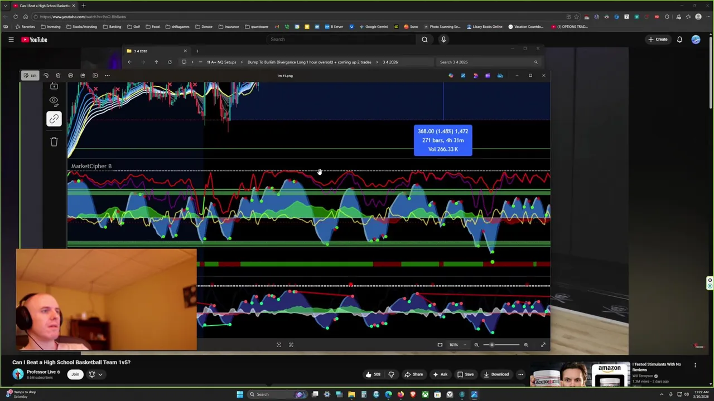Screen dimensions: 714x401
Task: Click the Share button under the video
Action: [413, 374]
